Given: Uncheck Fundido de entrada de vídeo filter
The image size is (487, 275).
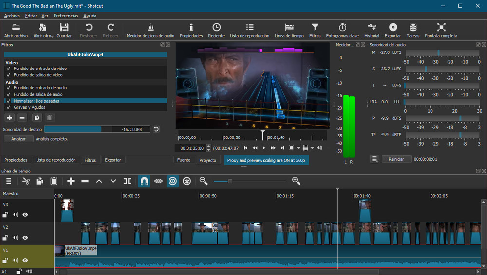Looking at the screenshot, I should tap(8, 69).
